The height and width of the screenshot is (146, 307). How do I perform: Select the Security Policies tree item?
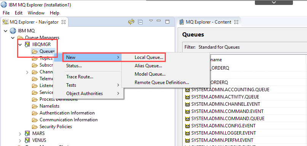56,127
